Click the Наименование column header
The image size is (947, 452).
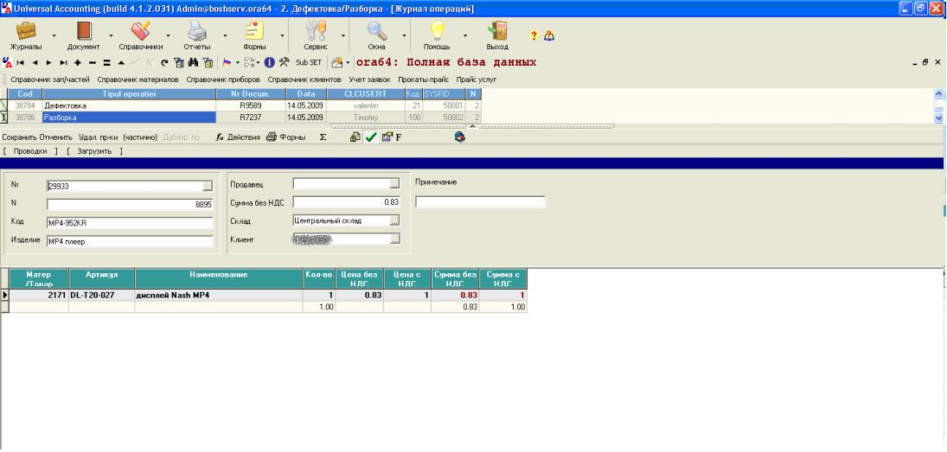(219, 279)
